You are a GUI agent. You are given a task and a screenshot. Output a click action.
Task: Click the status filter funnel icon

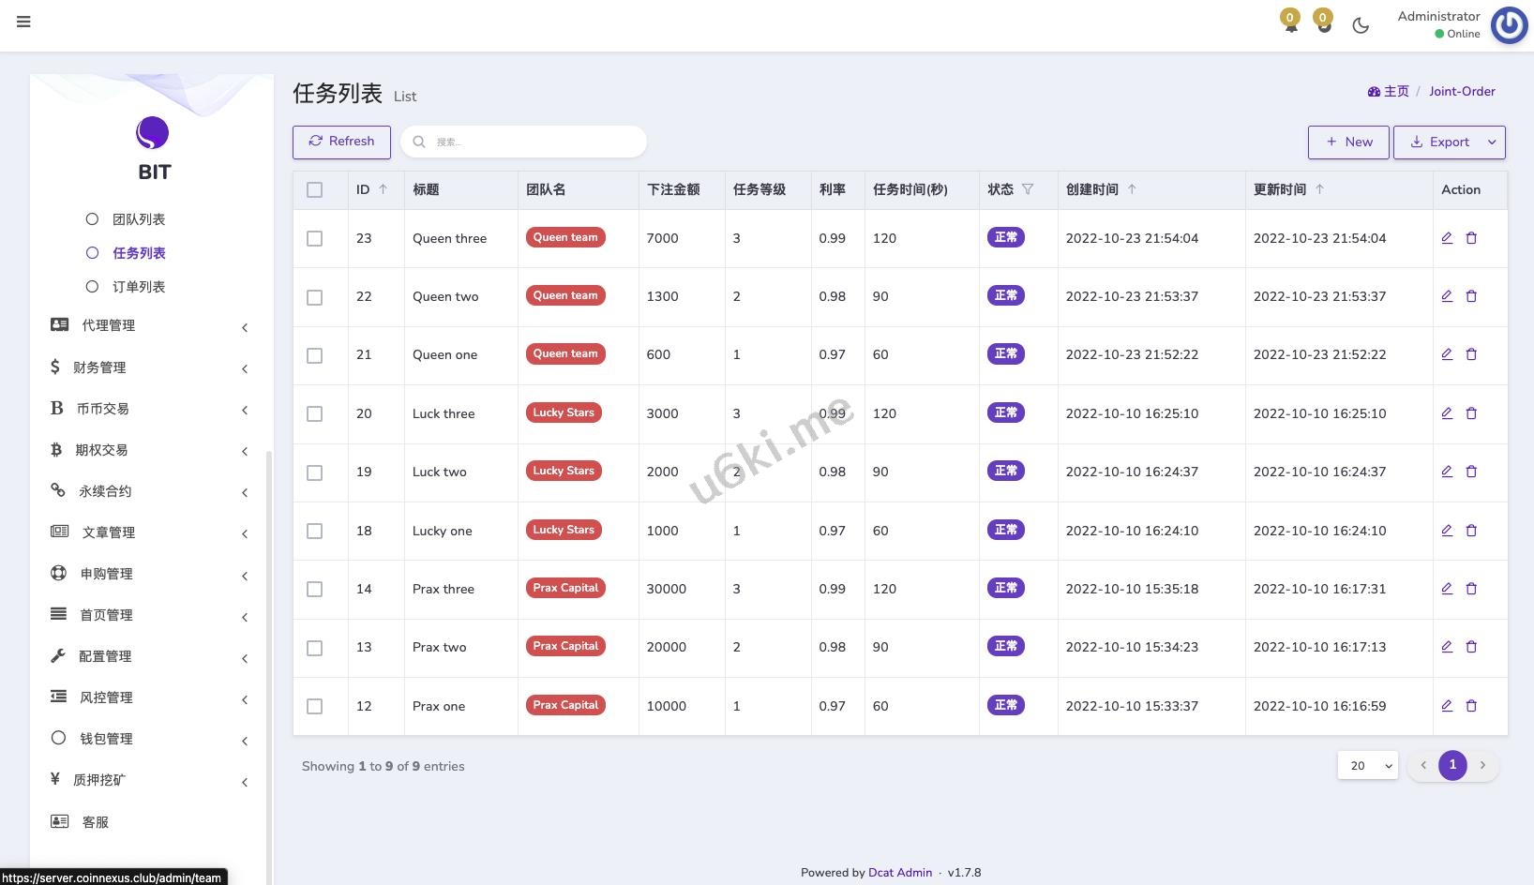[x=1028, y=189]
